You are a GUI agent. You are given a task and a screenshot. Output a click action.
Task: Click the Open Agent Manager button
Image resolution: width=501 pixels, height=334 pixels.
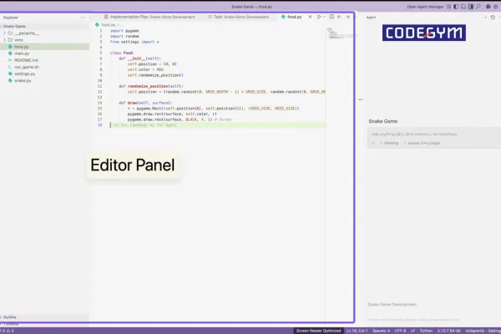click(x=425, y=7)
